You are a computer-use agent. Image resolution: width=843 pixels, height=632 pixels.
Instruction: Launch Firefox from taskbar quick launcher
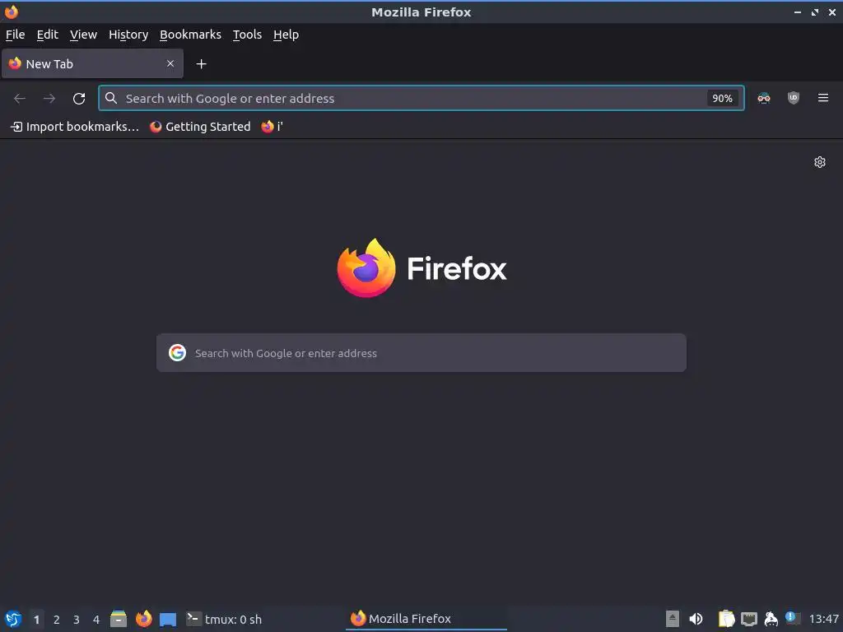143,619
